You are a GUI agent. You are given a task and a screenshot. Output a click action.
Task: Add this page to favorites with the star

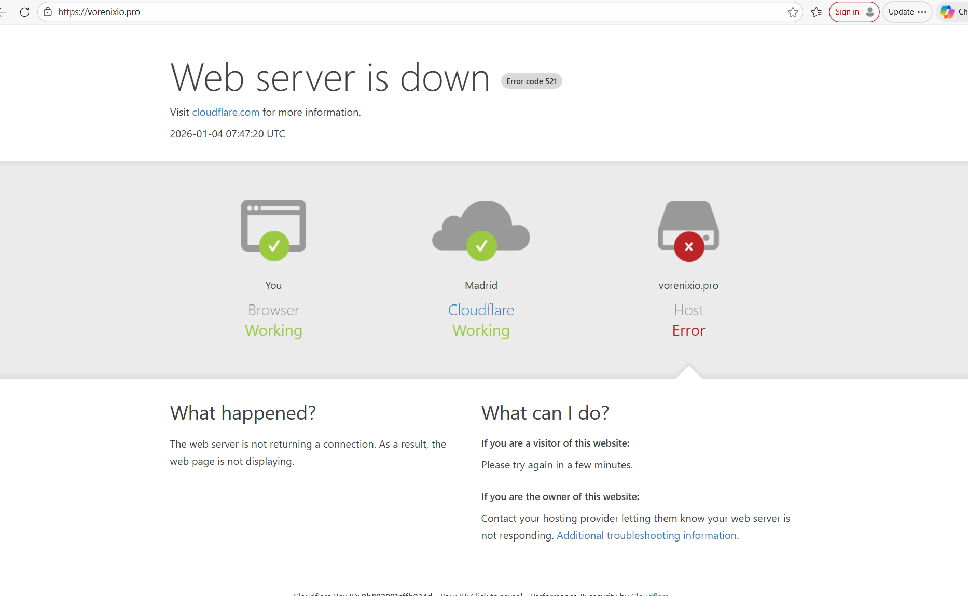click(x=793, y=12)
